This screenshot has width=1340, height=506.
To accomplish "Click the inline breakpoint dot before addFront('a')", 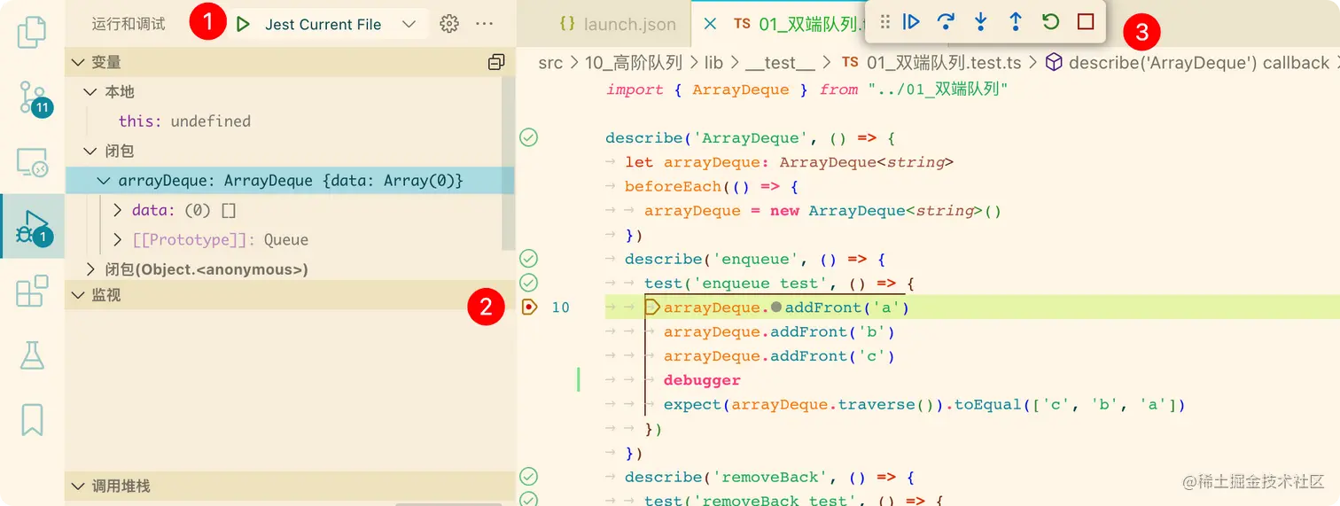I will [776, 307].
